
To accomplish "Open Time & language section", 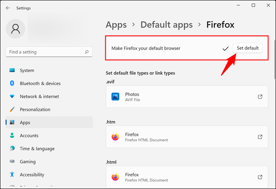I will 37,149.
